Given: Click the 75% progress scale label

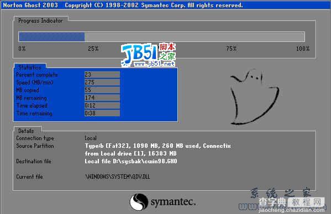Looking at the screenshot, I should pyautogui.click(x=232, y=49).
